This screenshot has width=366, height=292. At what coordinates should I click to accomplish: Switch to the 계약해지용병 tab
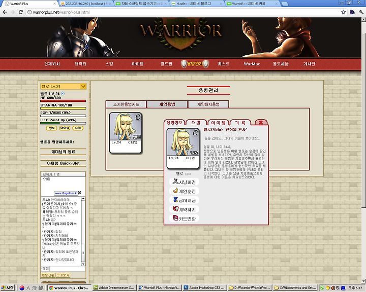click(x=208, y=104)
